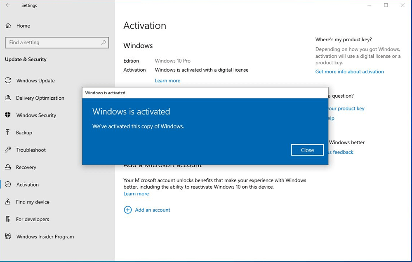Select Activation in the sidebar
Image resolution: width=412 pixels, height=262 pixels.
point(28,185)
